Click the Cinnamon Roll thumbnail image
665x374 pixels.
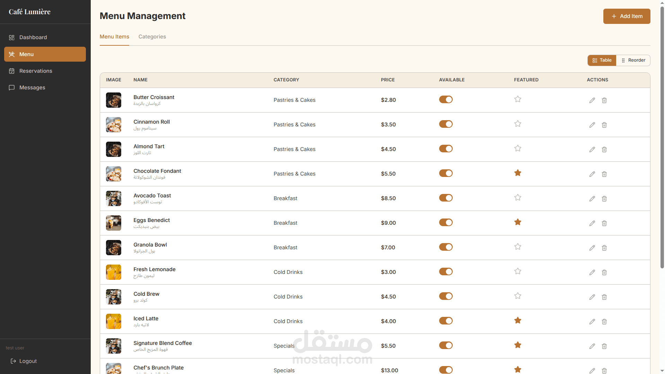point(114,125)
